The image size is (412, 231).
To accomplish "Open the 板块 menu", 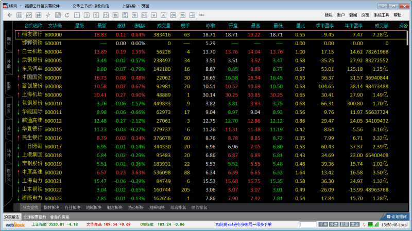I will coord(329,15).
